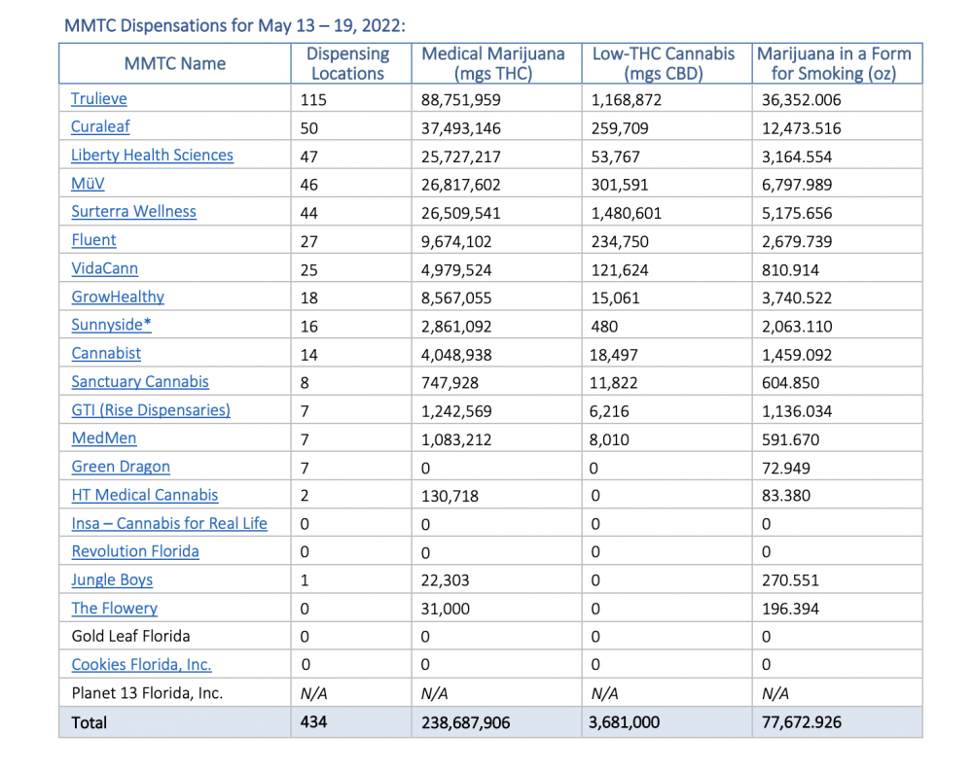Follow the Sanctuary Cannabis link
This screenshot has height=770, width=973.
(x=140, y=382)
